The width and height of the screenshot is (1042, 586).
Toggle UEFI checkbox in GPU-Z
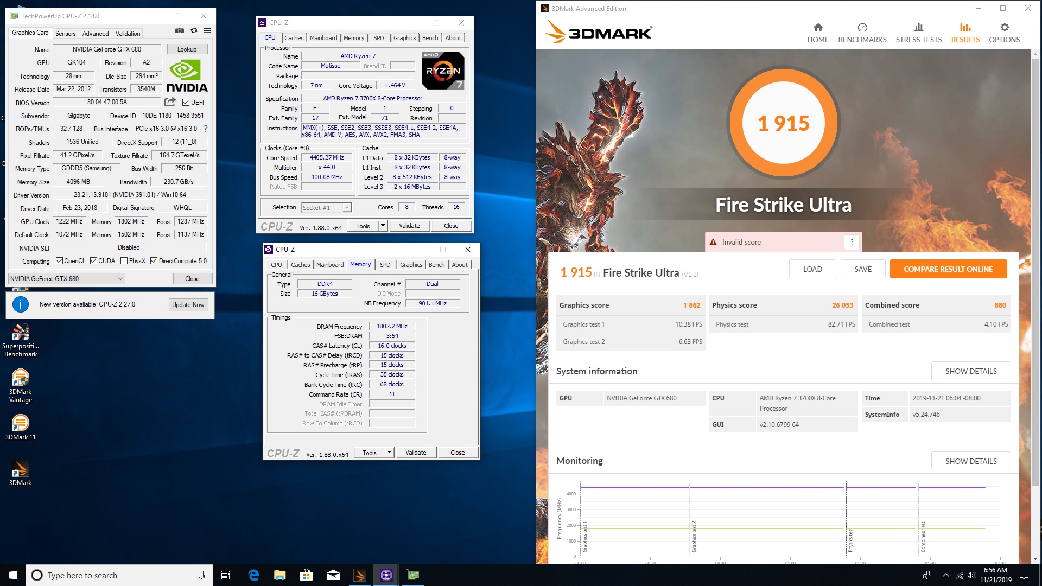(x=186, y=102)
